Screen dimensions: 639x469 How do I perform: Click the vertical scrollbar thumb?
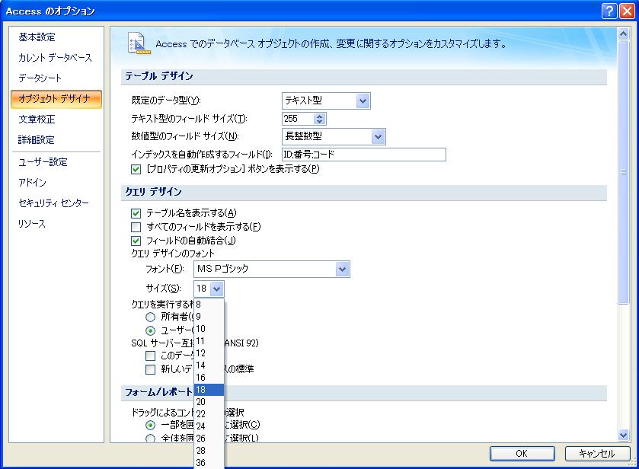[x=623, y=172]
